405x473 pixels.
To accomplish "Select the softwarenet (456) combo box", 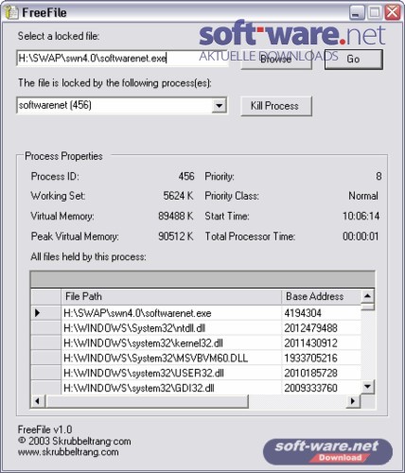I will pyautogui.click(x=122, y=105).
